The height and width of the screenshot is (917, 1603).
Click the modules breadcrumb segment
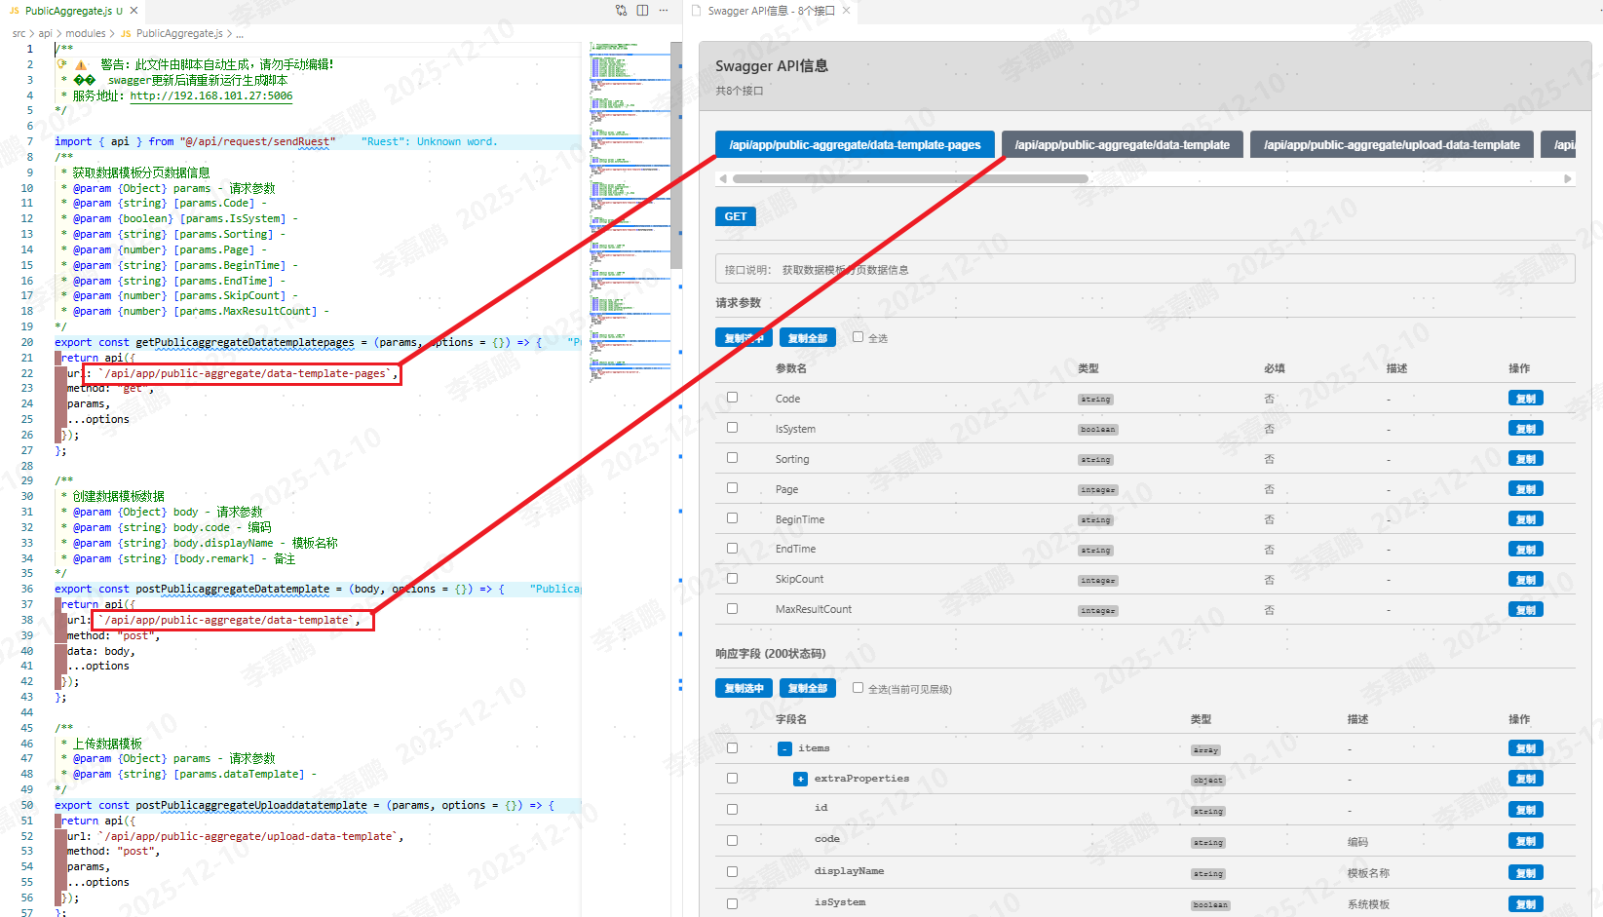point(86,33)
